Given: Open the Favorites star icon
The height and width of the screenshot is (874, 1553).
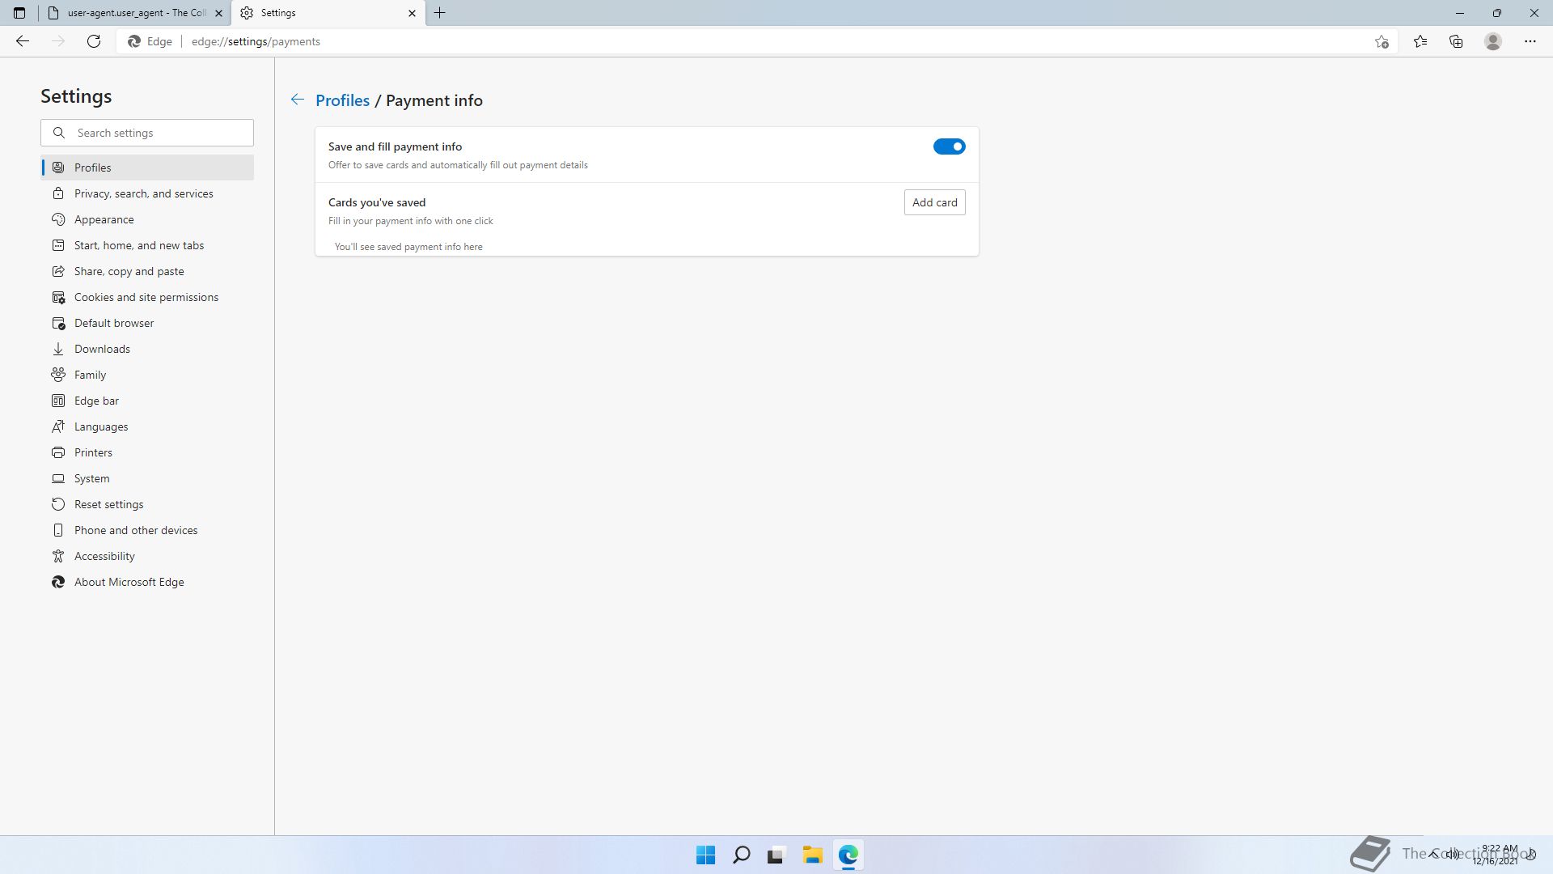Looking at the screenshot, I should click(x=1420, y=41).
